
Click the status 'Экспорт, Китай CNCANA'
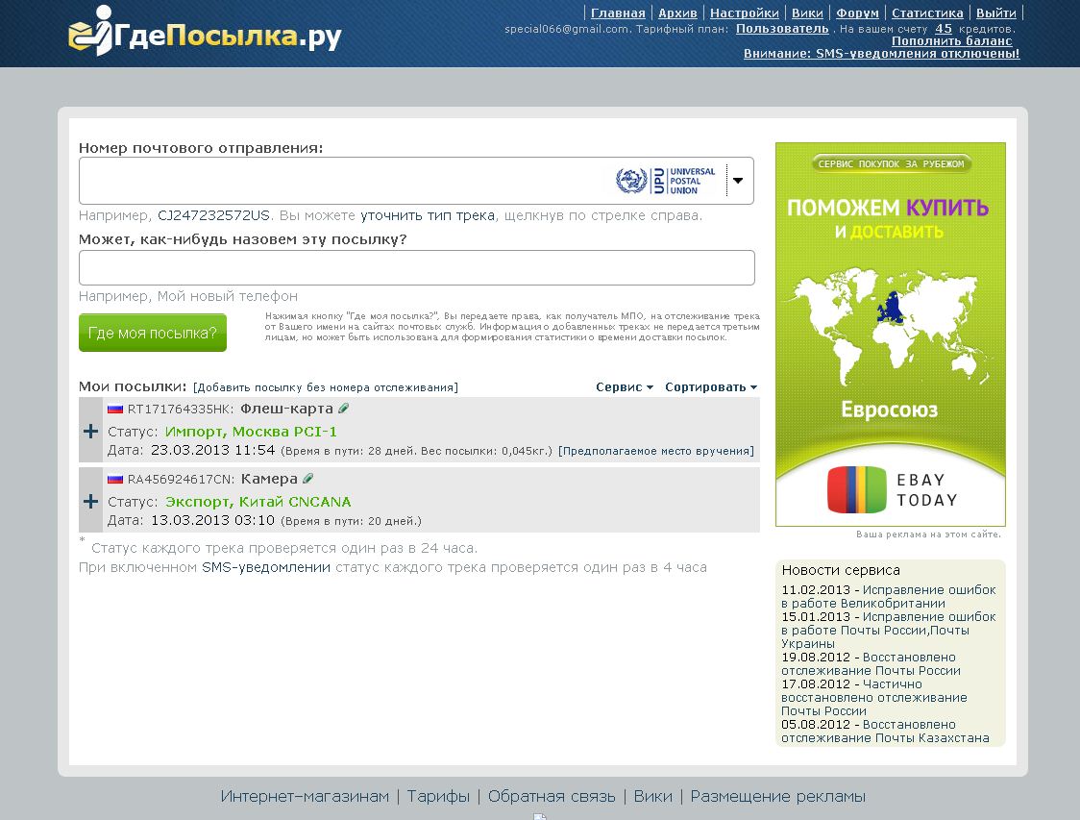[x=258, y=502]
